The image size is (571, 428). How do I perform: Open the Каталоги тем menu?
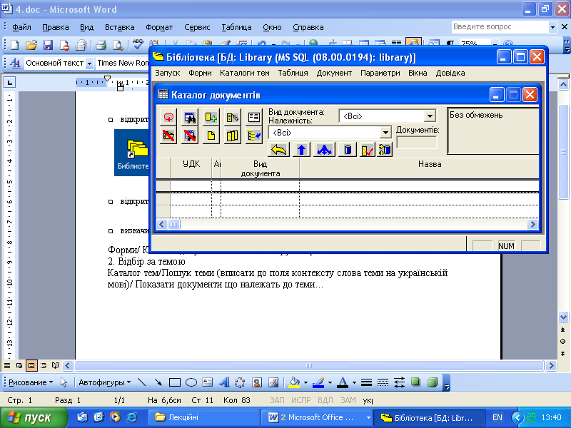[x=244, y=73]
